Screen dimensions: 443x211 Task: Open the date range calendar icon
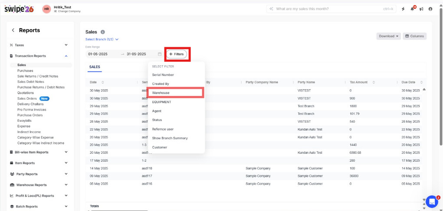[x=160, y=54]
